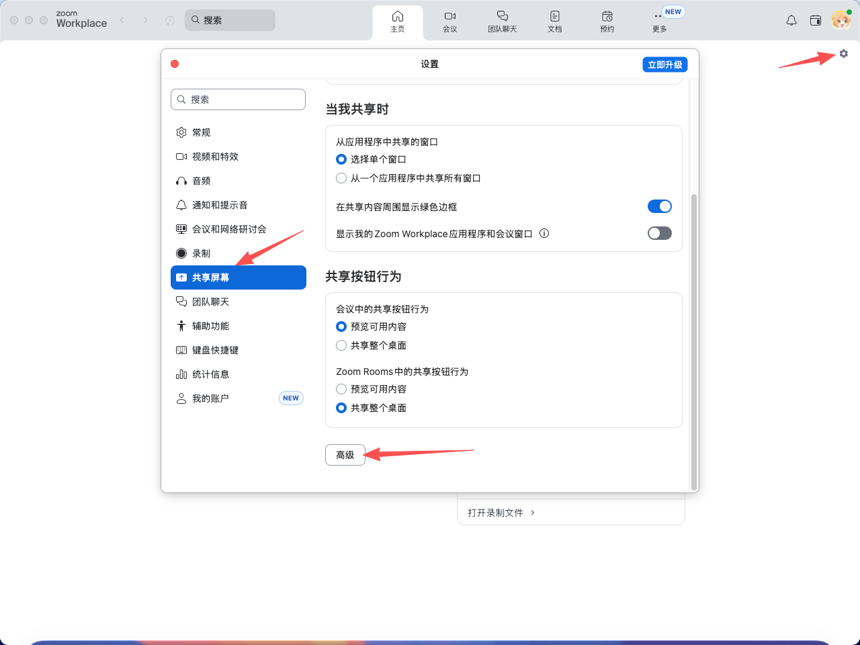Viewport: 860px width, 645px height.
Task: Open 音频 audio settings
Action: pos(239,181)
